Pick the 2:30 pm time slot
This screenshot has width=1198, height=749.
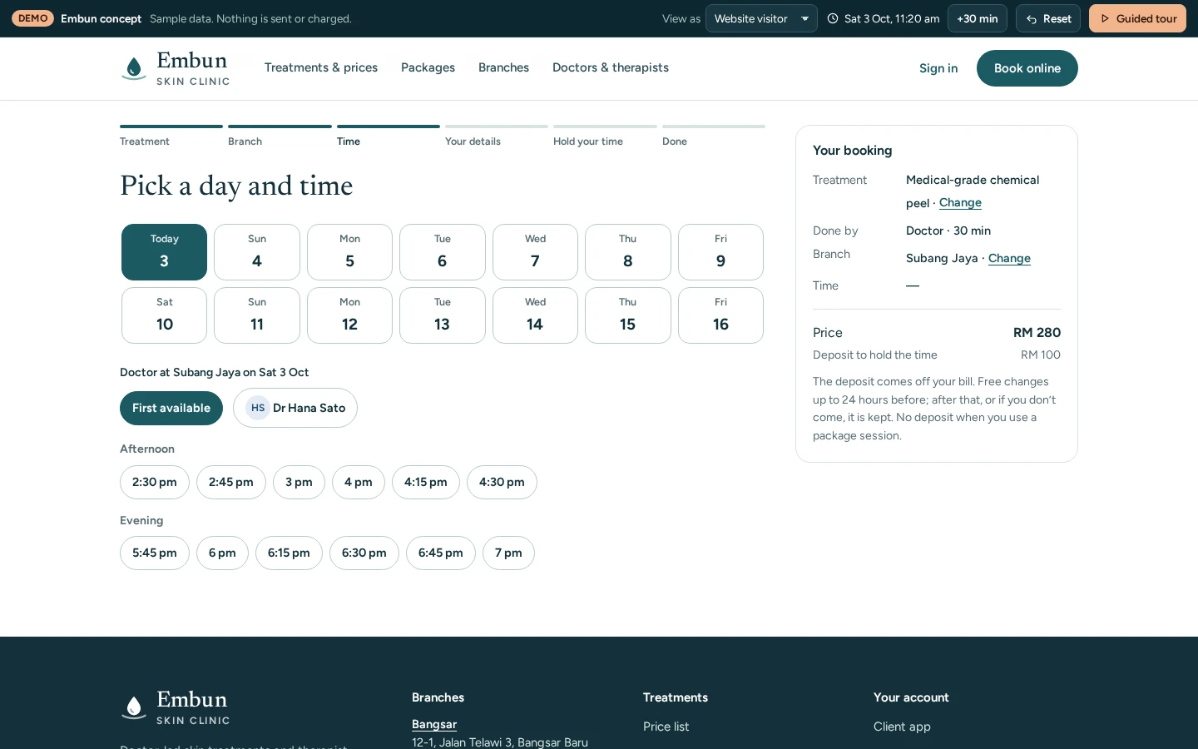coord(155,482)
